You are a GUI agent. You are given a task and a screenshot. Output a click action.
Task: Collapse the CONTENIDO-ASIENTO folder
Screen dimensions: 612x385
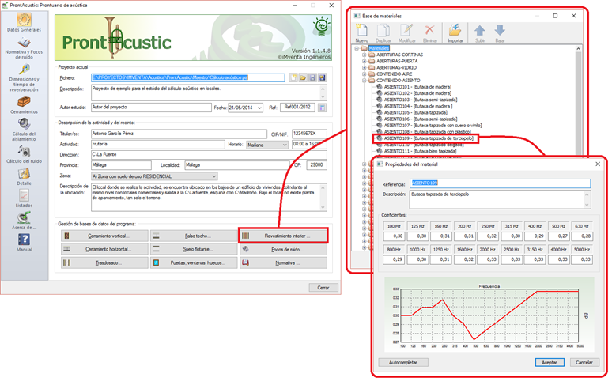(x=365, y=81)
